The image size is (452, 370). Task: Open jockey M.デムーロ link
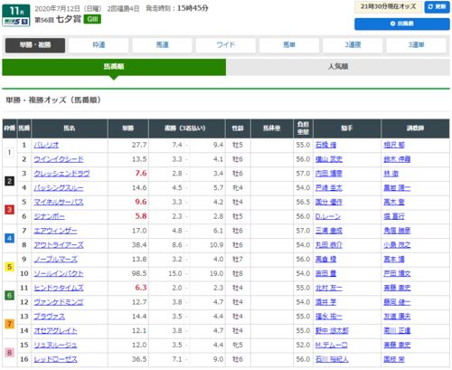pyautogui.click(x=331, y=345)
